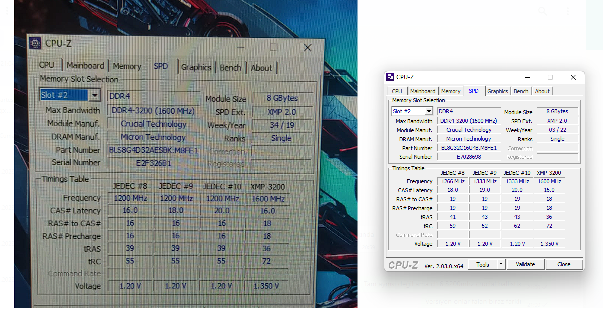The height and width of the screenshot is (324, 603).
Task: Expand the arrow next to the Tools button
Action: [x=501, y=264]
